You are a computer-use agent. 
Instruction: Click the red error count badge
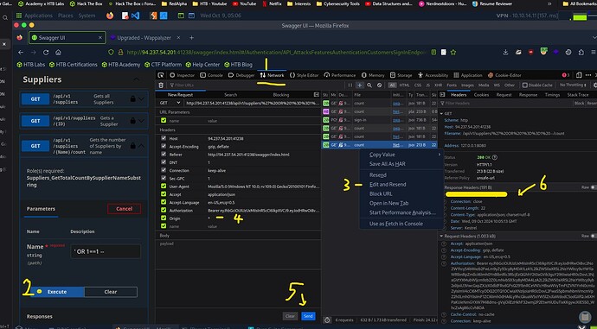tap(566, 75)
